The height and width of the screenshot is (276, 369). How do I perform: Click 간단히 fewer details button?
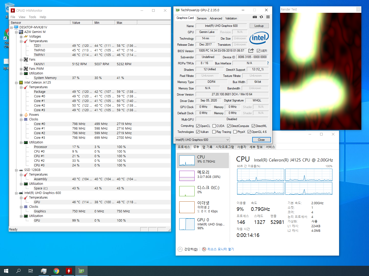pos(188,249)
